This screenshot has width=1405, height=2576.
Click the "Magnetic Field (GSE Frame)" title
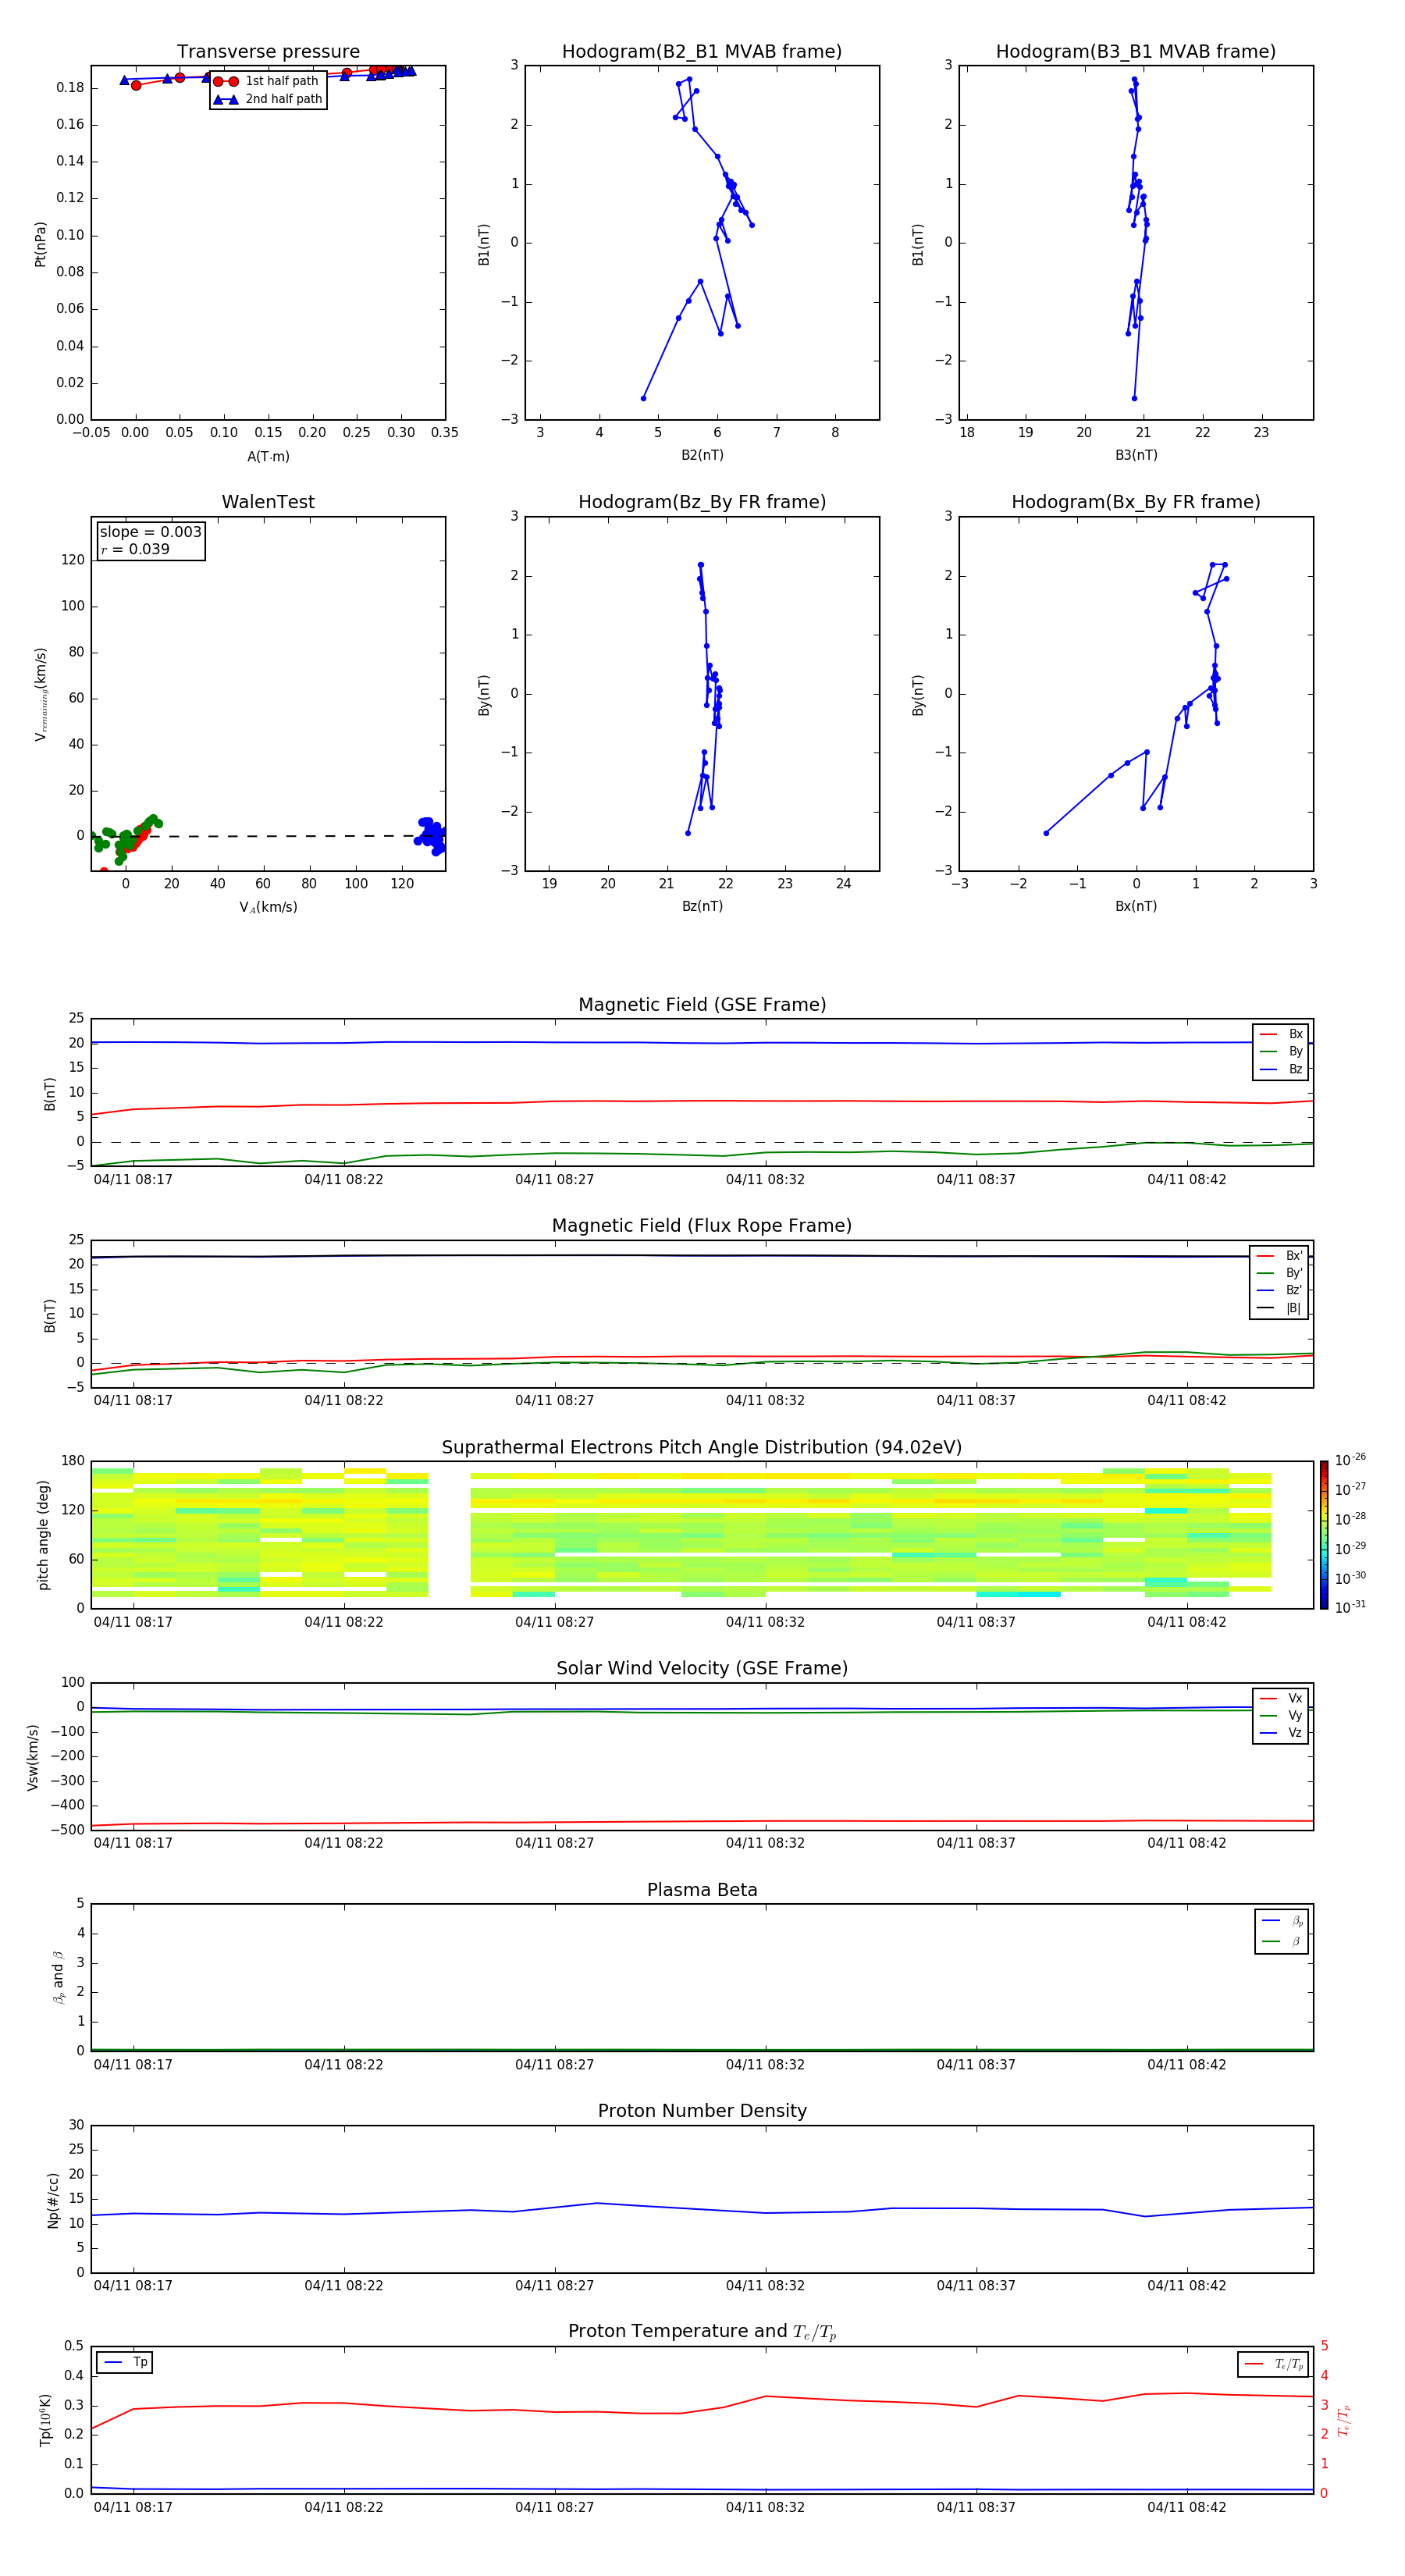pyautogui.click(x=702, y=1005)
